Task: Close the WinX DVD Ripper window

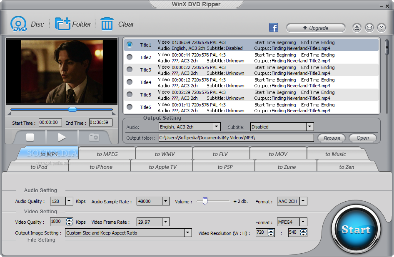Action: pos(387,6)
